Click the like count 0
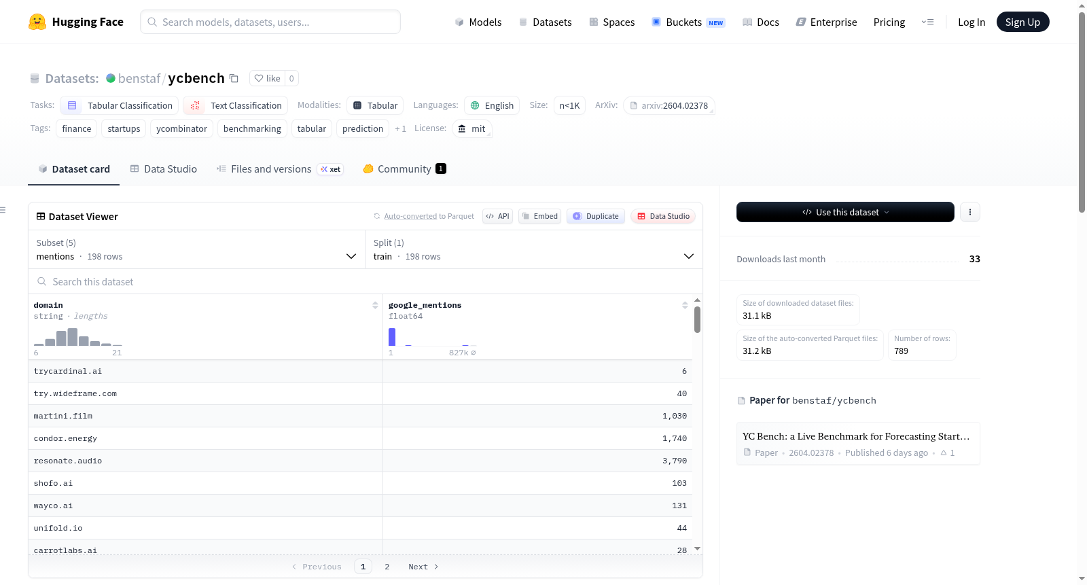The image size is (1087, 585). [x=291, y=78]
